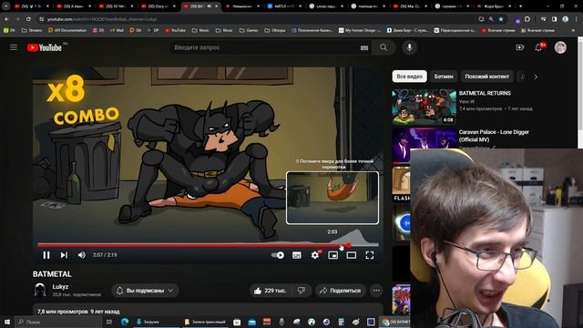Click the taskbar Поиск search box
The height and width of the screenshot is (328, 583).
(x=58, y=322)
